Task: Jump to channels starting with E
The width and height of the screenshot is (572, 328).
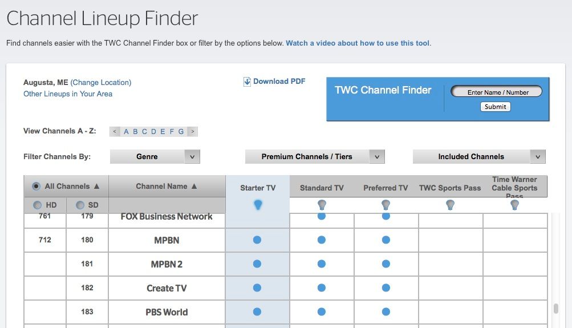Action: pos(163,131)
